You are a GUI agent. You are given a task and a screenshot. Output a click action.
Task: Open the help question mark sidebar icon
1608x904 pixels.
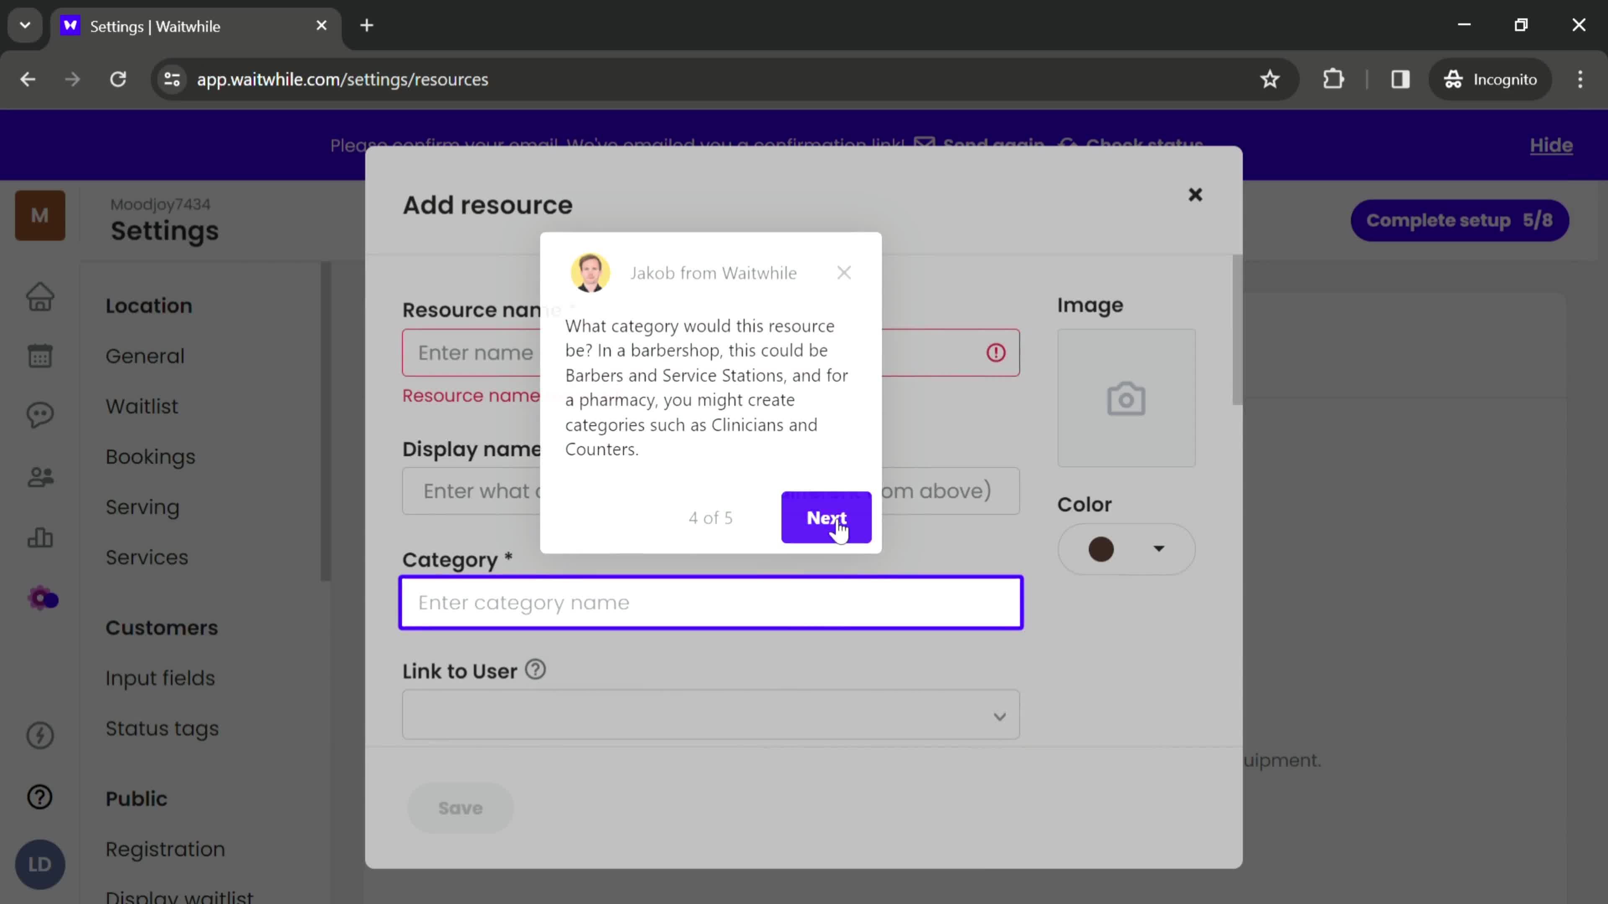tap(40, 797)
